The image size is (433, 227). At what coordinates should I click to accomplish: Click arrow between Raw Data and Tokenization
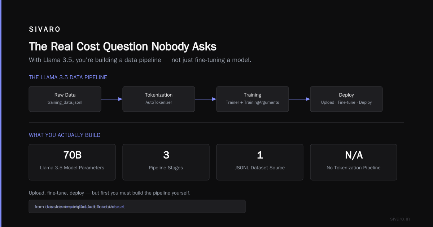click(112, 99)
